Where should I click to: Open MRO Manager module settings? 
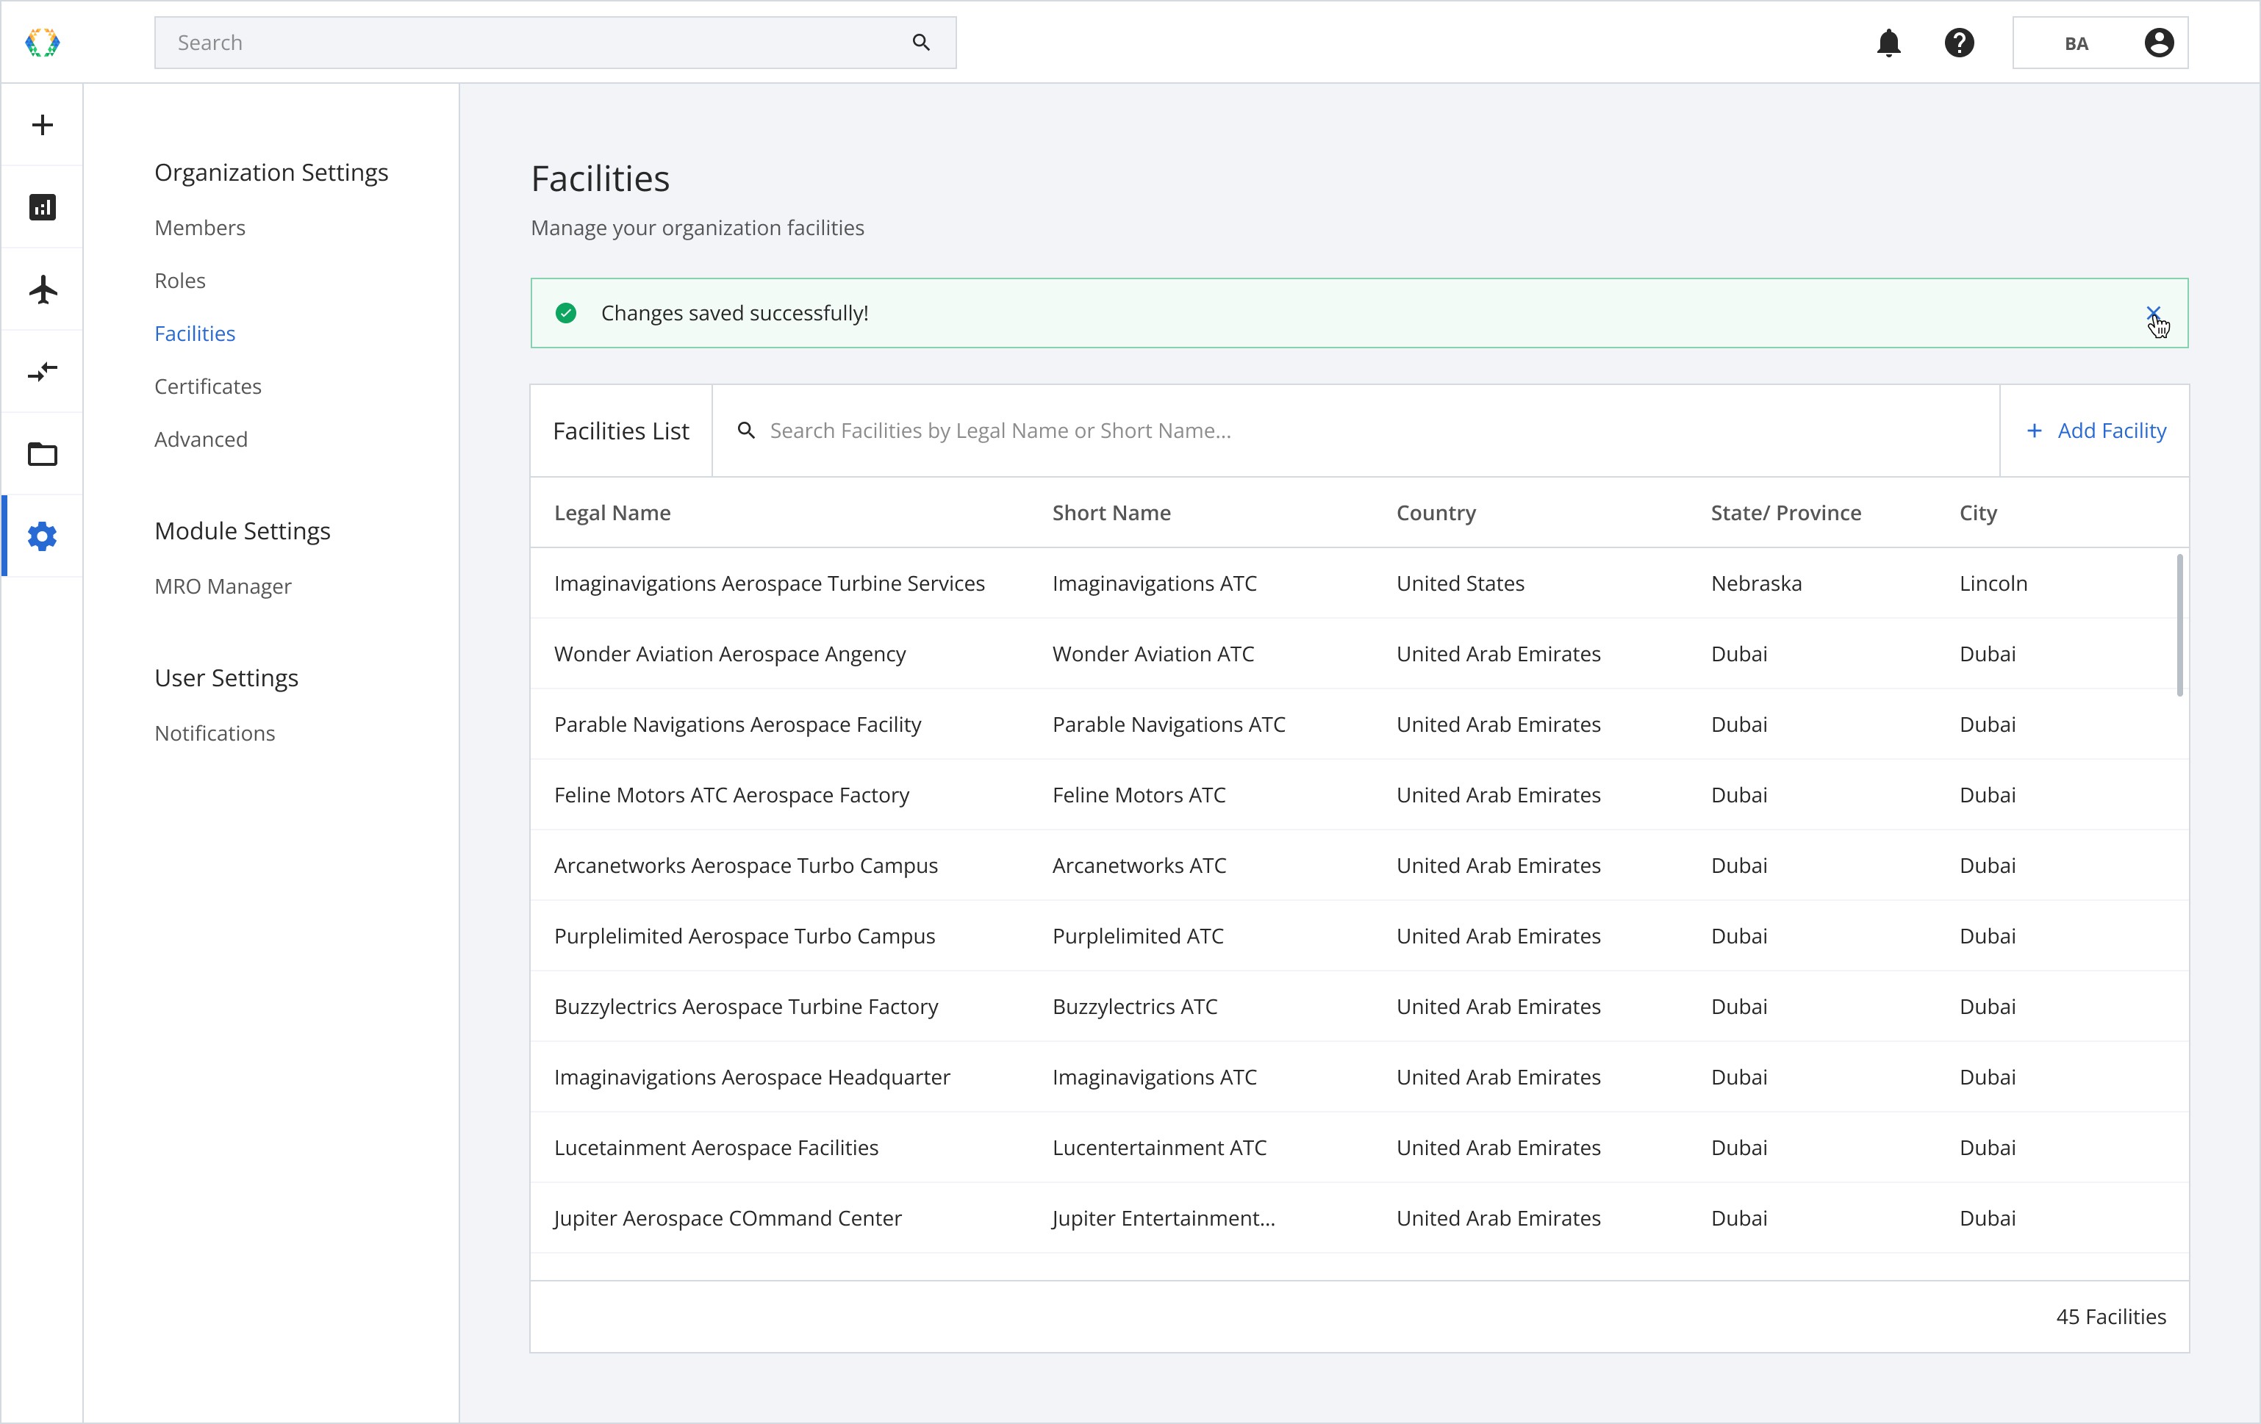tap(223, 586)
